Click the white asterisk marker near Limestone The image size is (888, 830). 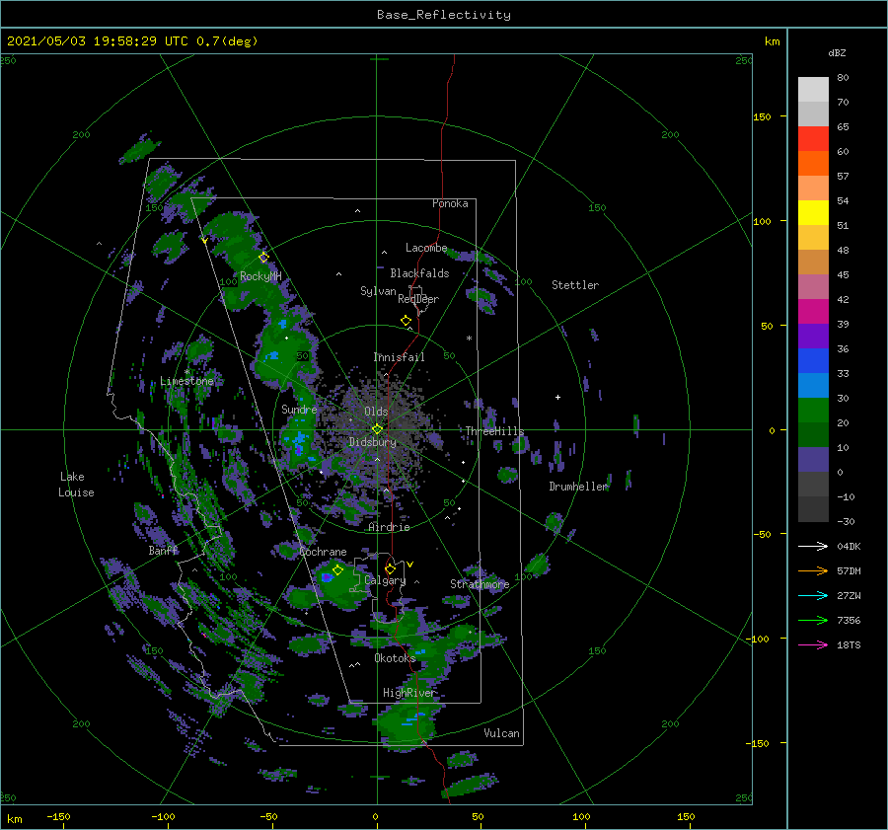coord(186,372)
